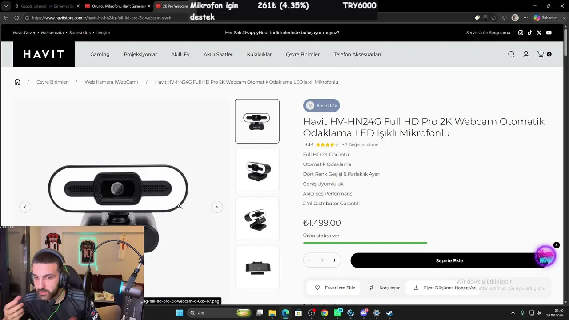Open the Hakkımızda link
The image size is (569, 320).
point(52,32)
